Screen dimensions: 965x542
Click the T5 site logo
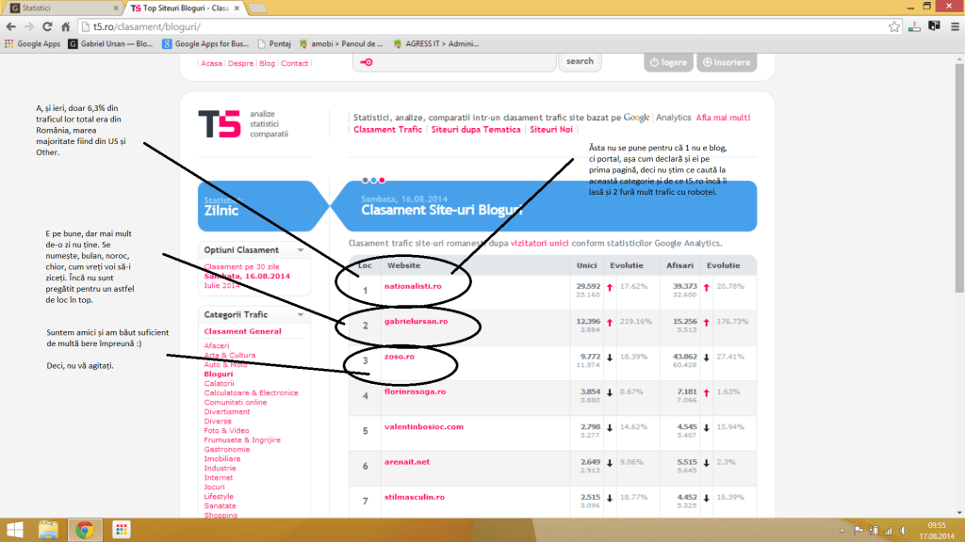pos(219,123)
